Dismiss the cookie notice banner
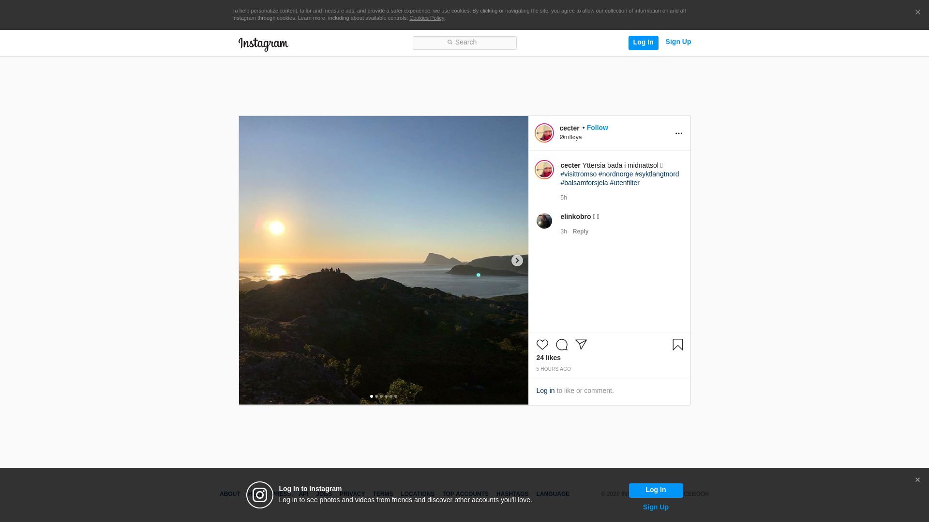The height and width of the screenshot is (522, 929). (917, 13)
